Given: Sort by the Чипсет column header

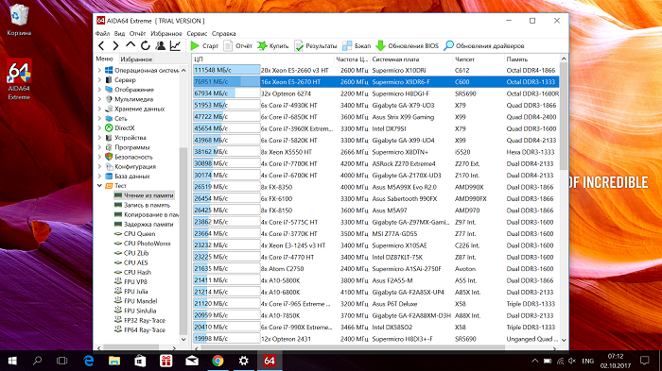Looking at the screenshot, I should [478, 59].
